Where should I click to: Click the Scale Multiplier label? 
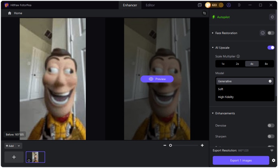(225, 56)
